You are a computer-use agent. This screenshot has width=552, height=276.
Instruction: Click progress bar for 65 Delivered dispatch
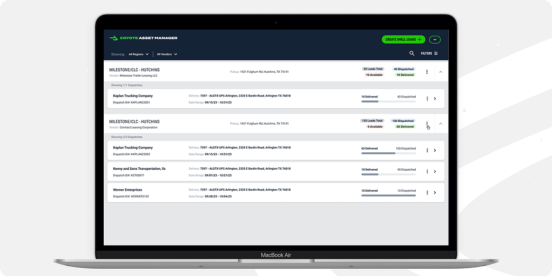pos(388,153)
